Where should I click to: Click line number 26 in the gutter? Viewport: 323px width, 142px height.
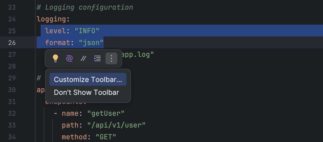coord(12,43)
